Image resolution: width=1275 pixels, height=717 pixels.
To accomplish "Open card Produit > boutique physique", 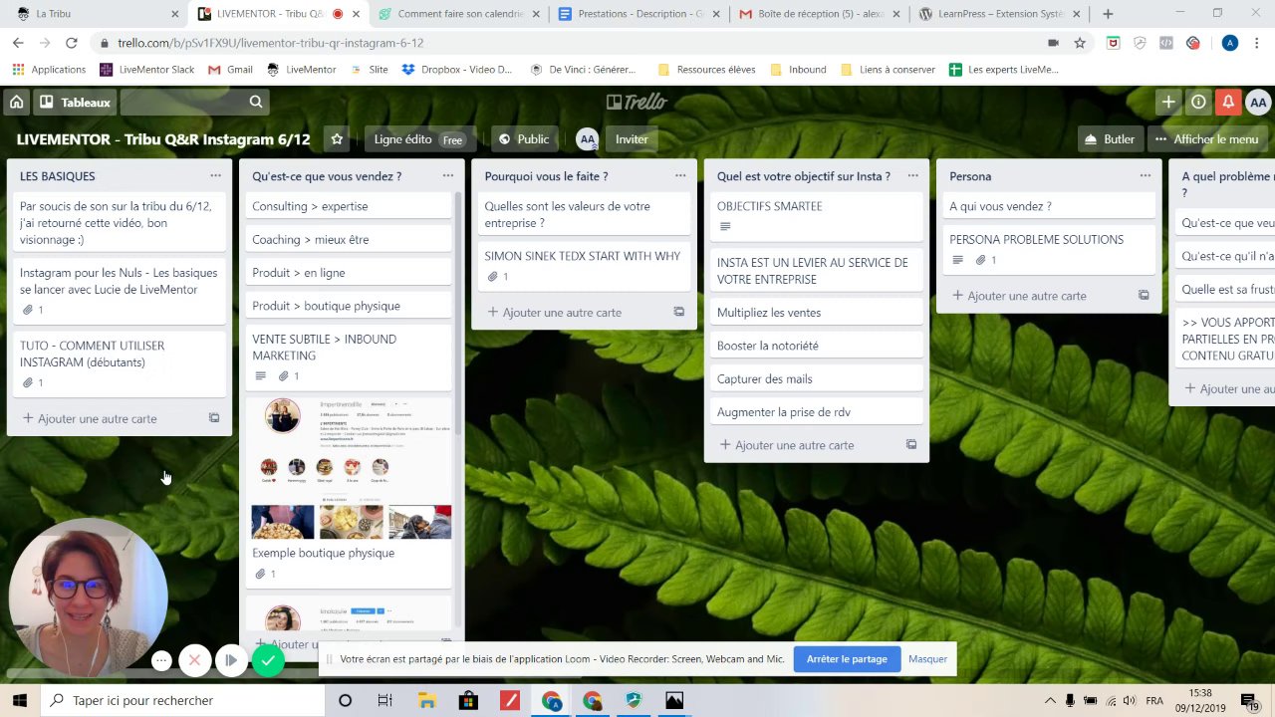I will pyautogui.click(x=349, y=306).
